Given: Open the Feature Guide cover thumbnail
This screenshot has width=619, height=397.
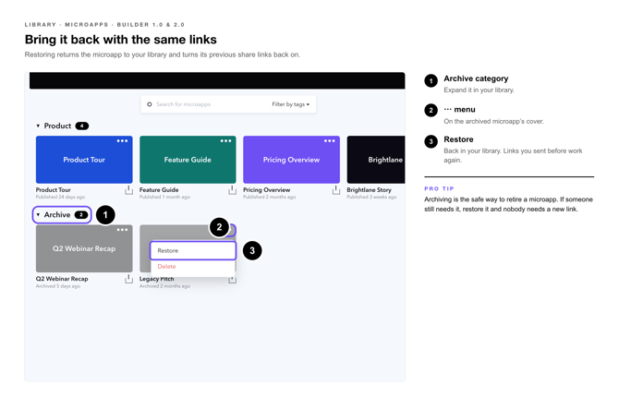Looking at the screenshot, I should click(188, 160).
